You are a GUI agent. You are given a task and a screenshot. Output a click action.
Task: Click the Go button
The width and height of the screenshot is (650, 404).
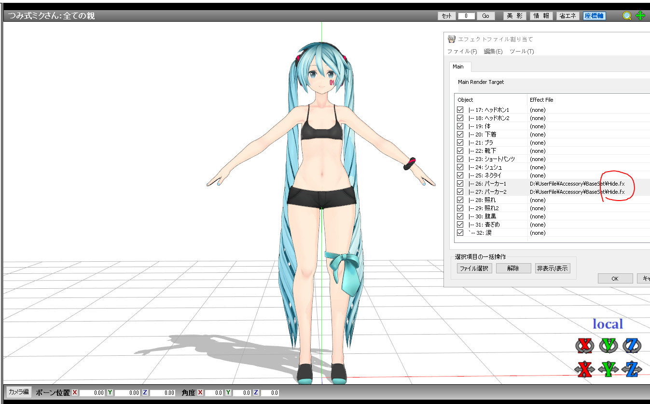485,16
